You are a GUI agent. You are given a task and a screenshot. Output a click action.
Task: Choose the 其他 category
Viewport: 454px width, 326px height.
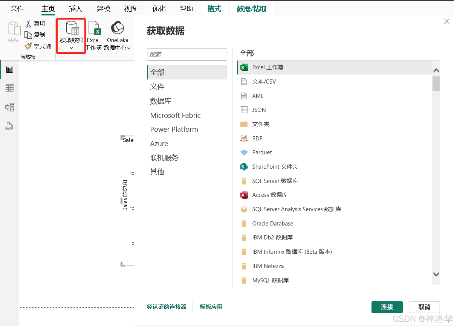coord(187,172)
